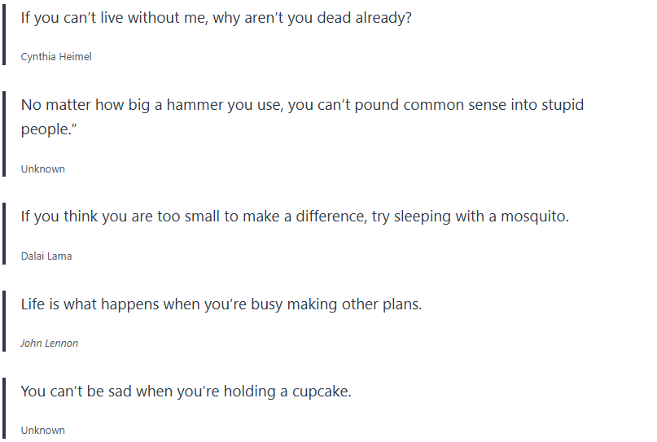This screenshot has width=657, height=442.
Task: Click the hammer and common sense quote
Action: tap(302, 105)
